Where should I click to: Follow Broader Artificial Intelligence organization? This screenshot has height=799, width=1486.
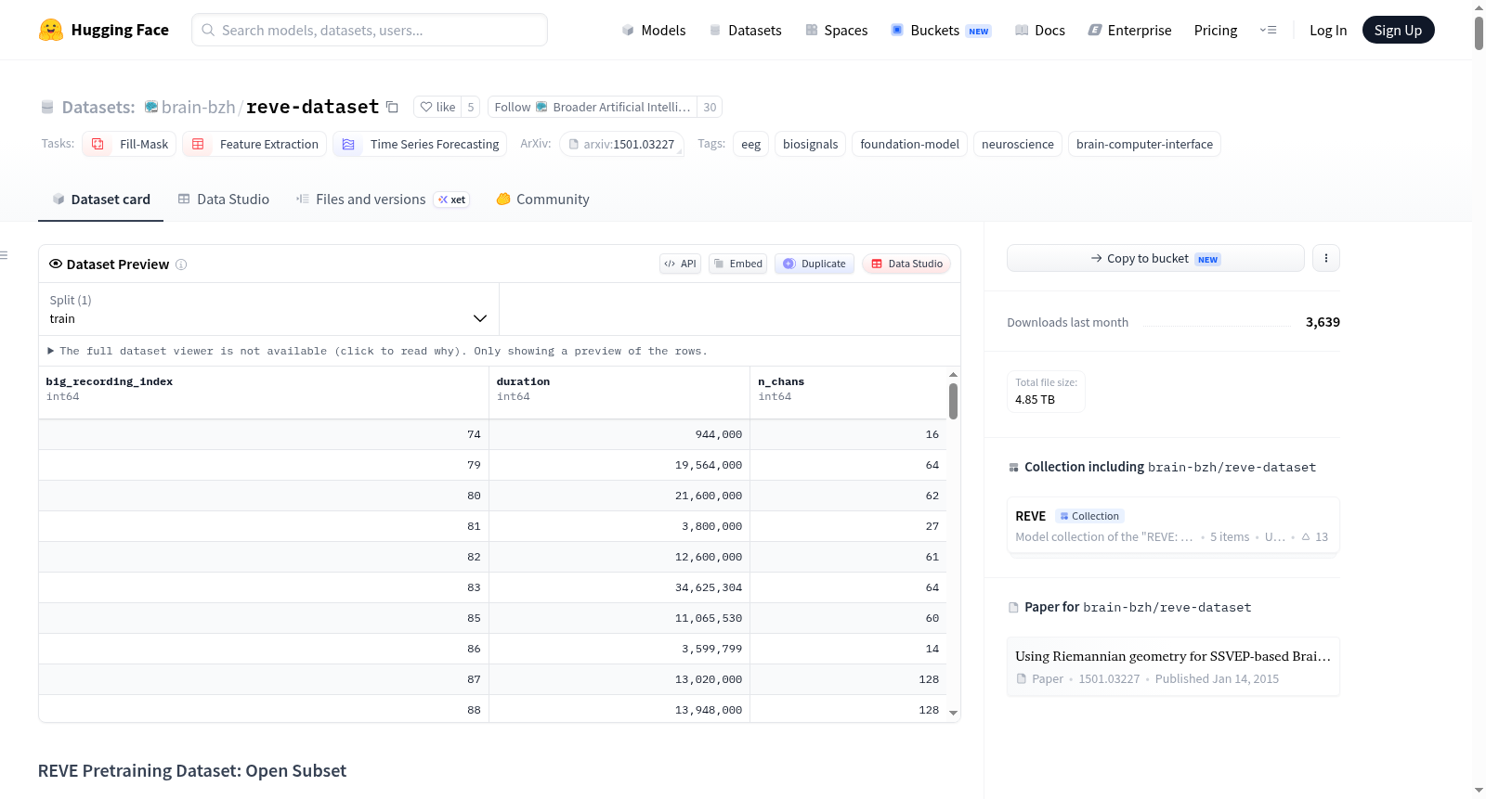[x=593, y=108]
